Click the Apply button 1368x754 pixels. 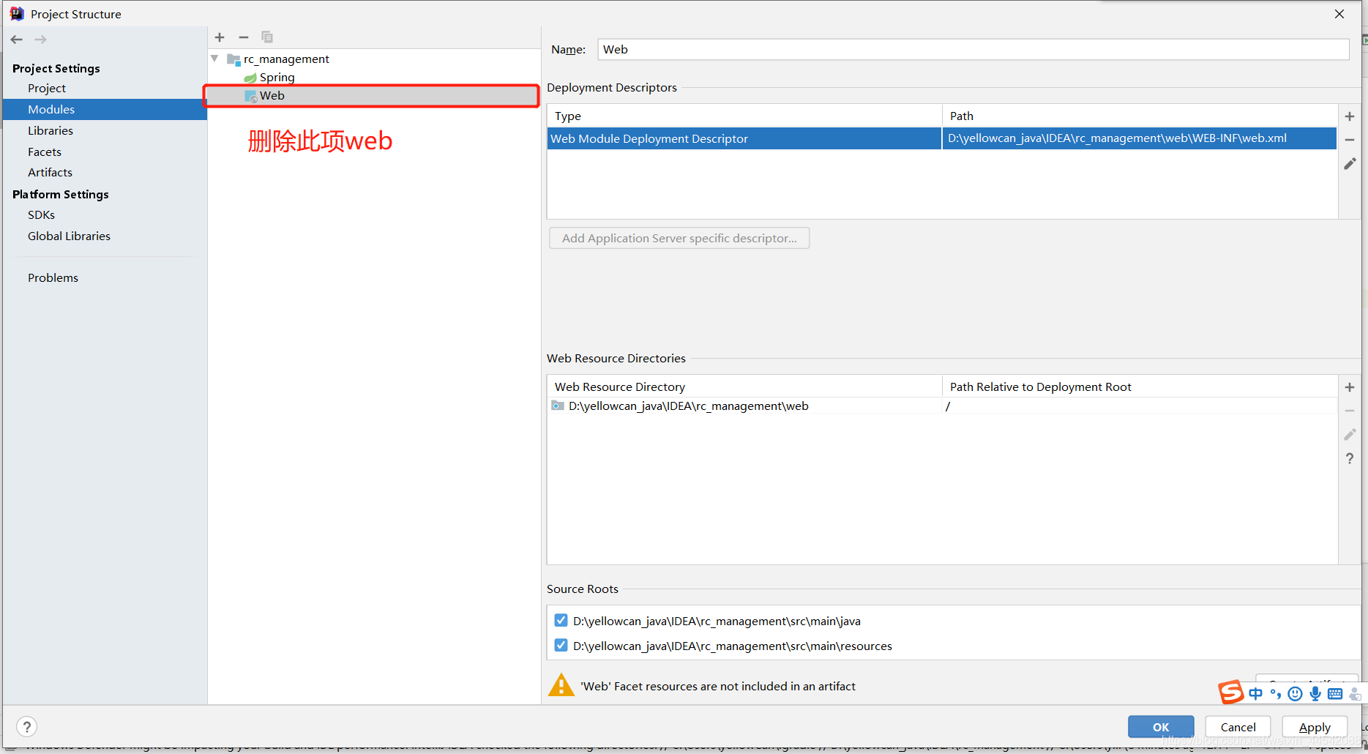(1315, 727)
